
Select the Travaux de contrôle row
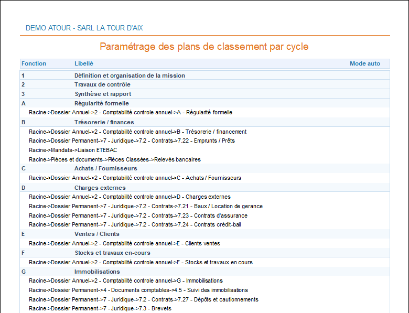click(102, 84)
